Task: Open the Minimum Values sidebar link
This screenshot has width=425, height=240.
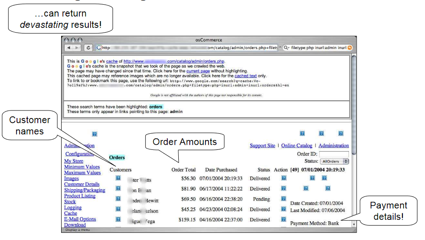Action: 82,167
